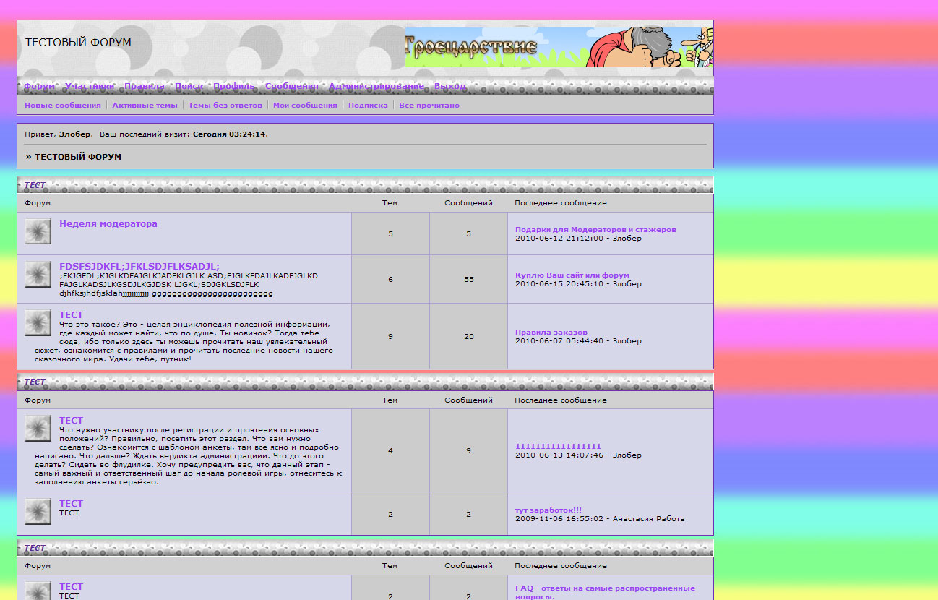Open the Участники menu item
Screen dimensions: 938x600
point(90,86)
